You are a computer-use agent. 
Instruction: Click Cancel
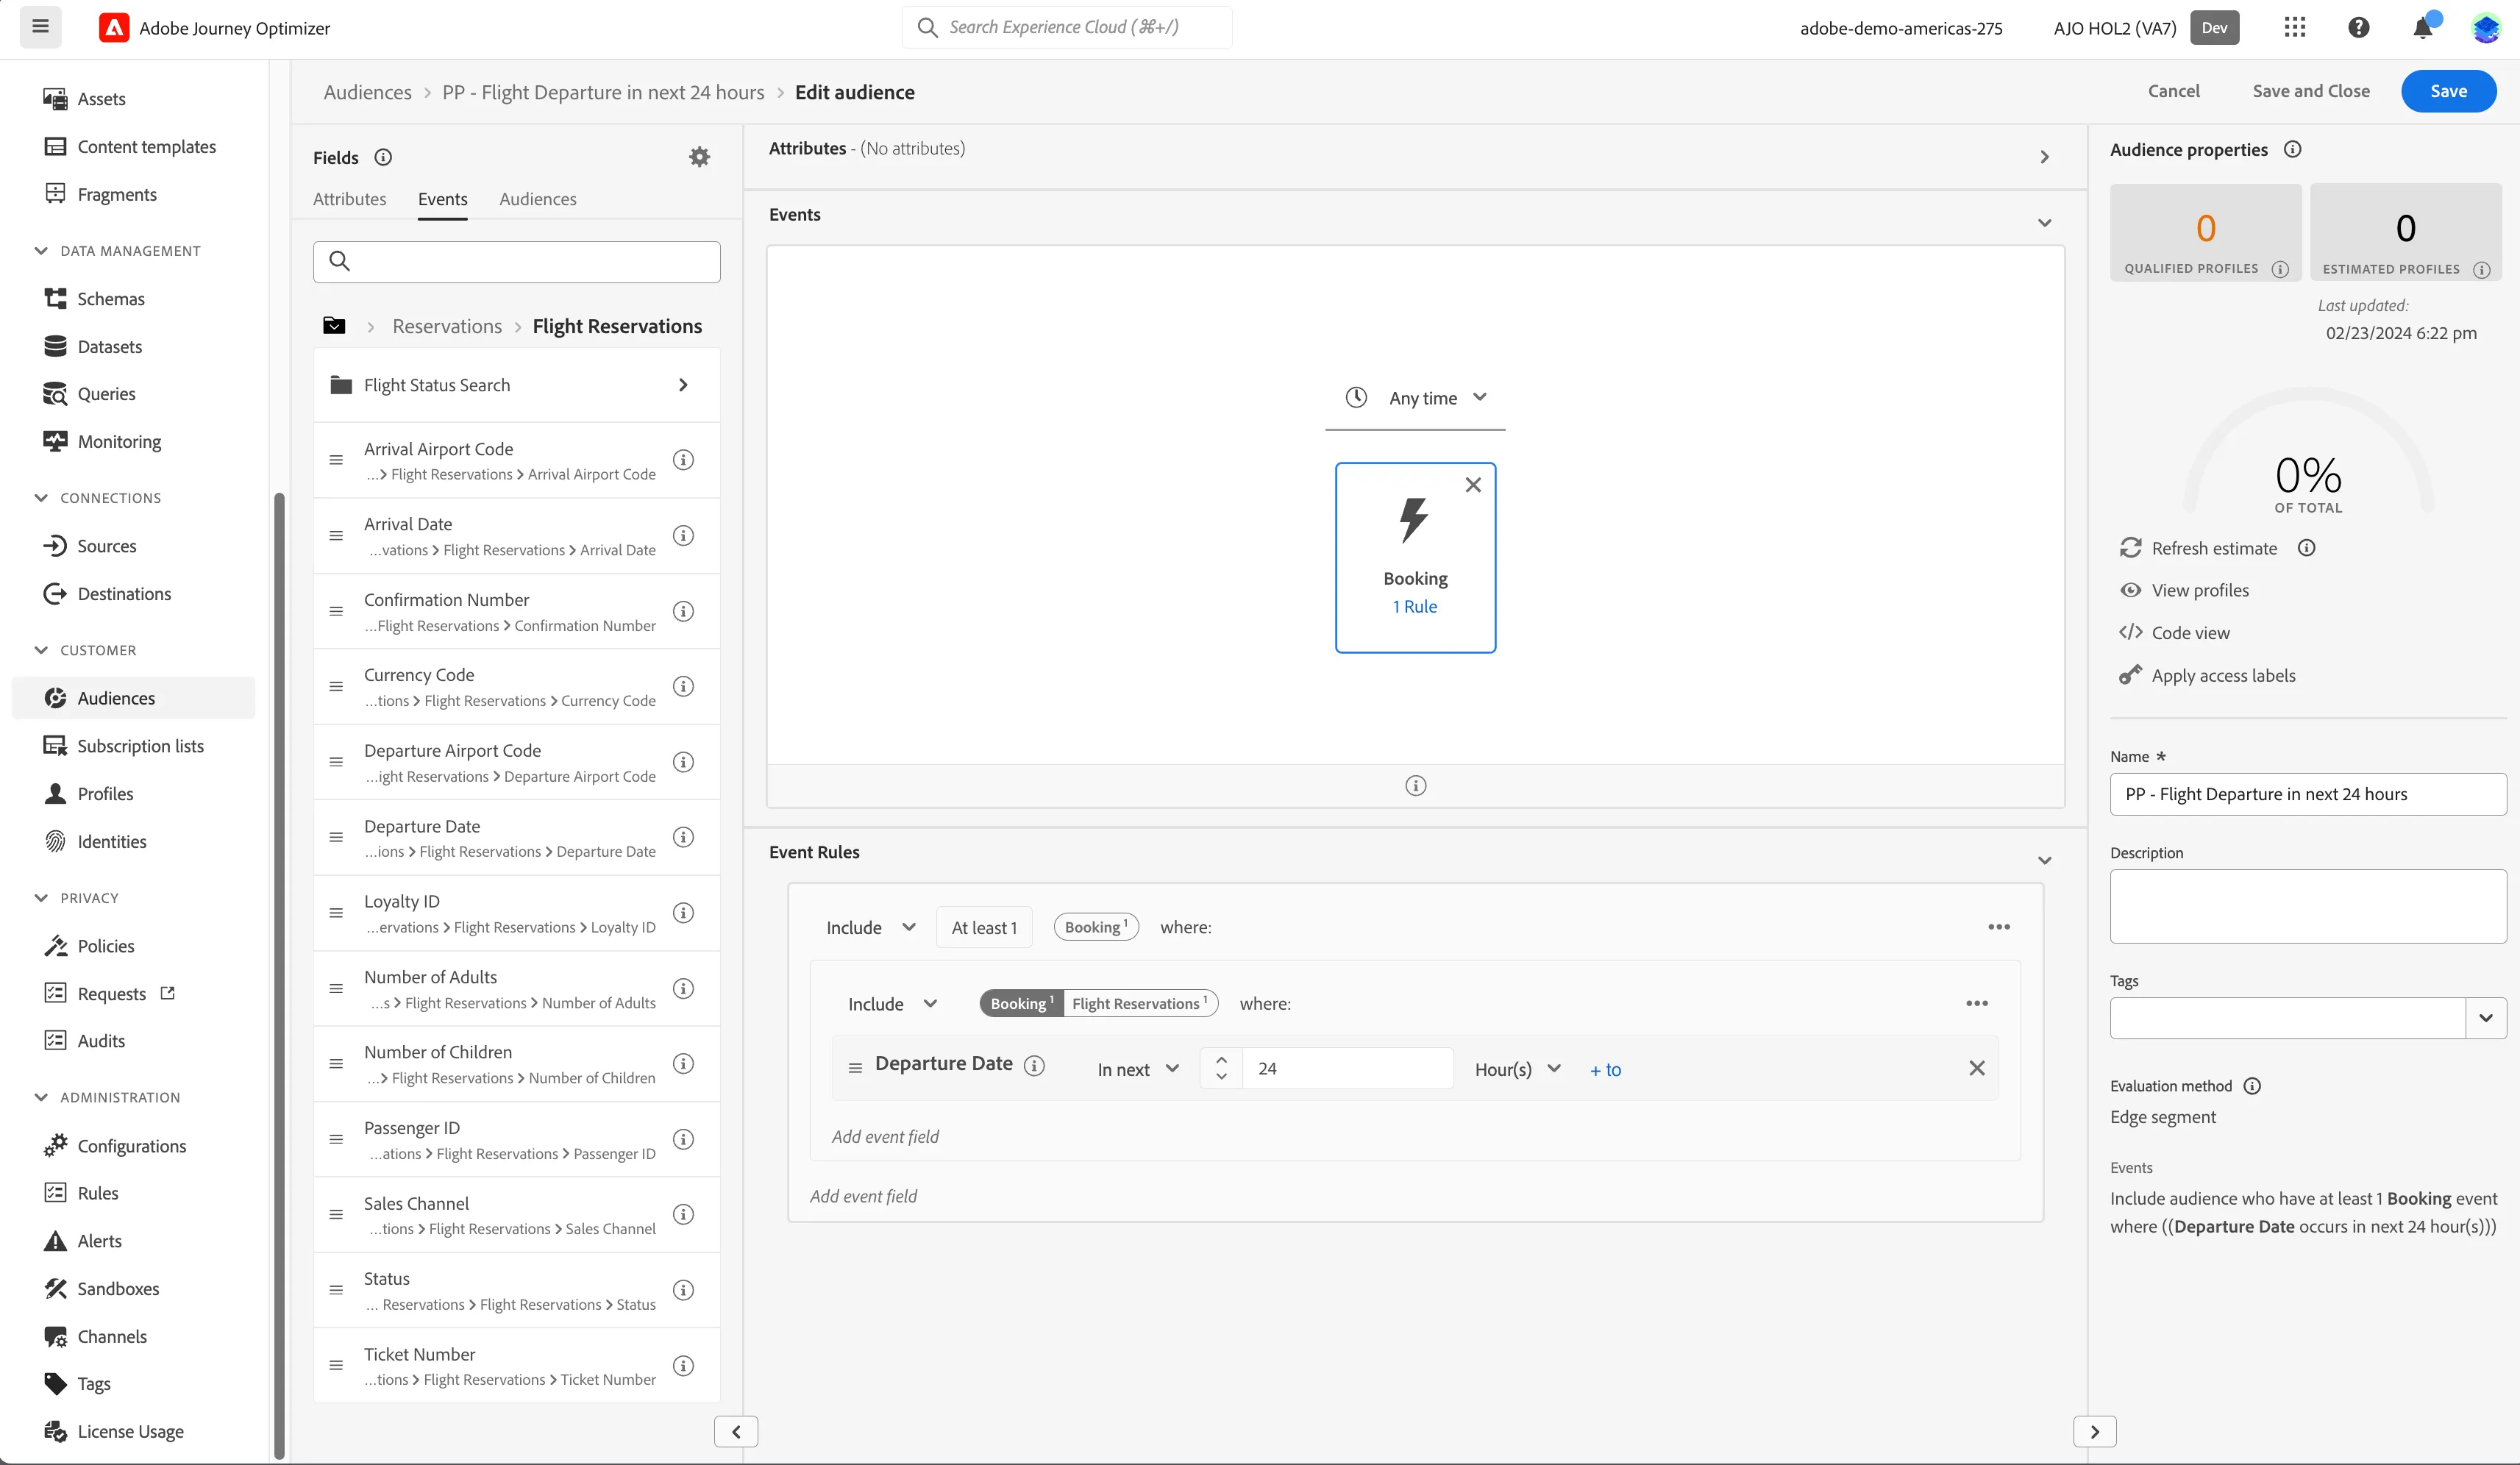[x=2174, y=91]
